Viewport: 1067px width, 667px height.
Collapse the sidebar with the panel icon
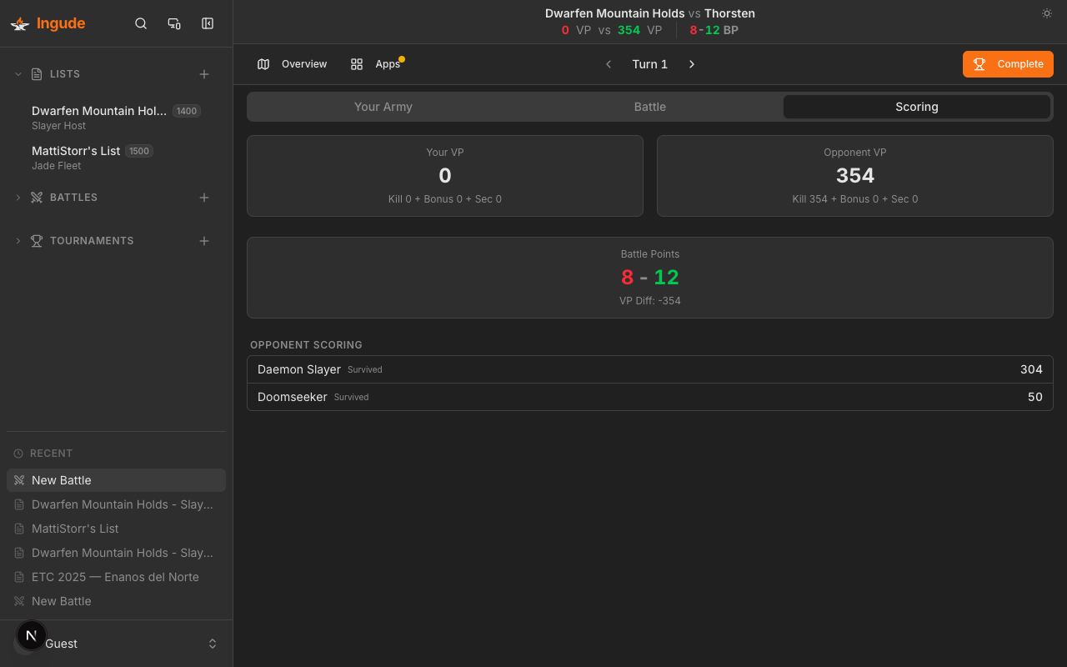pos(207,23)
